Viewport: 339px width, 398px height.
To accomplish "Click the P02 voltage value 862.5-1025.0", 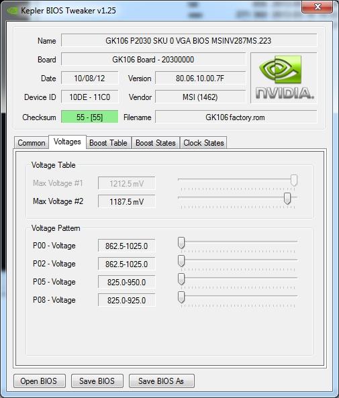I will coord(126,264).
